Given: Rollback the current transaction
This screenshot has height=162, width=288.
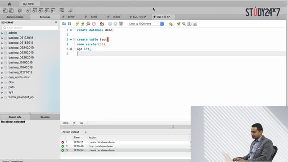Looking at the screenshot, I should coord(115,24).
